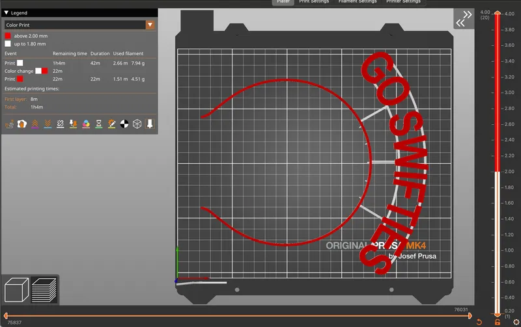Screen dimensions: 521x327
Task: Toggle seams visibility icon
Action: coord(60,124)
